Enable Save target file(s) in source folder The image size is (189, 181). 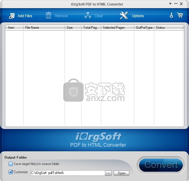click(11, 164)
